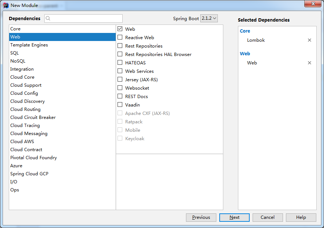Remove Web from selected dependencies list

[x=309, y=63]
